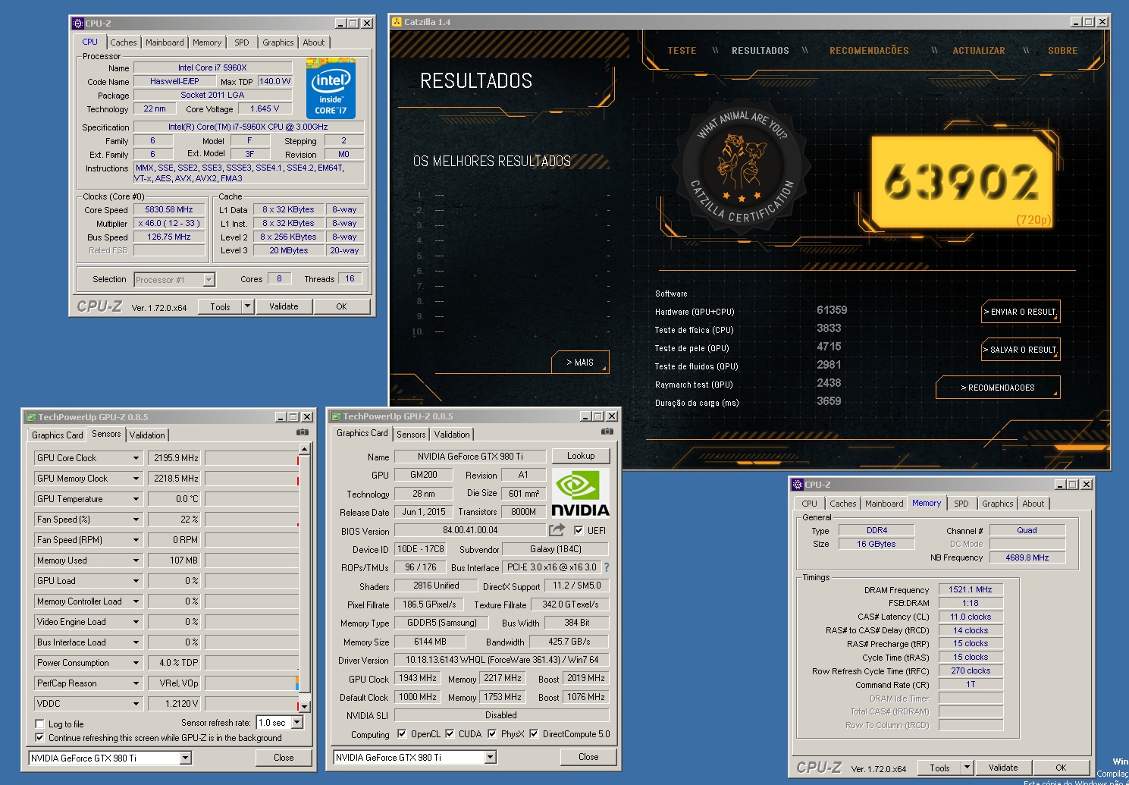The width and height of the screenshot is (1129, 785).
Task: Click the GPU-Z Graphics Card window title bar icon
Action: [x=336, y=416]
